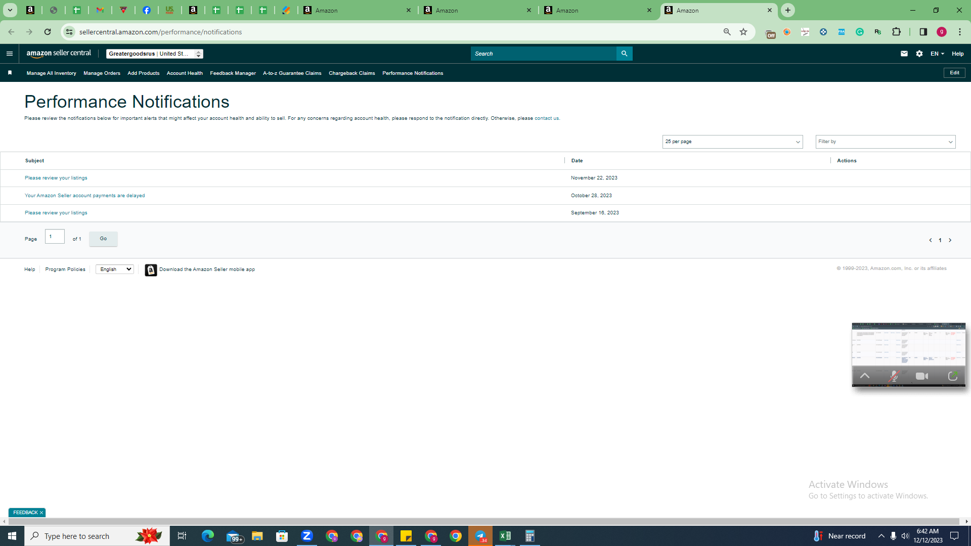The width and height of the screenshot is (971, 546).
Task: Go to Add Products
Action: [x=144, y=73]
